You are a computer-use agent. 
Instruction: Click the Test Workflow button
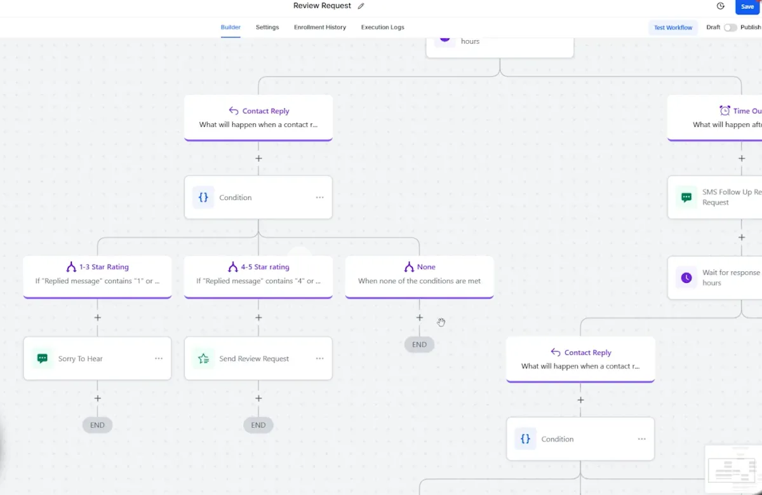pos(673,27)
